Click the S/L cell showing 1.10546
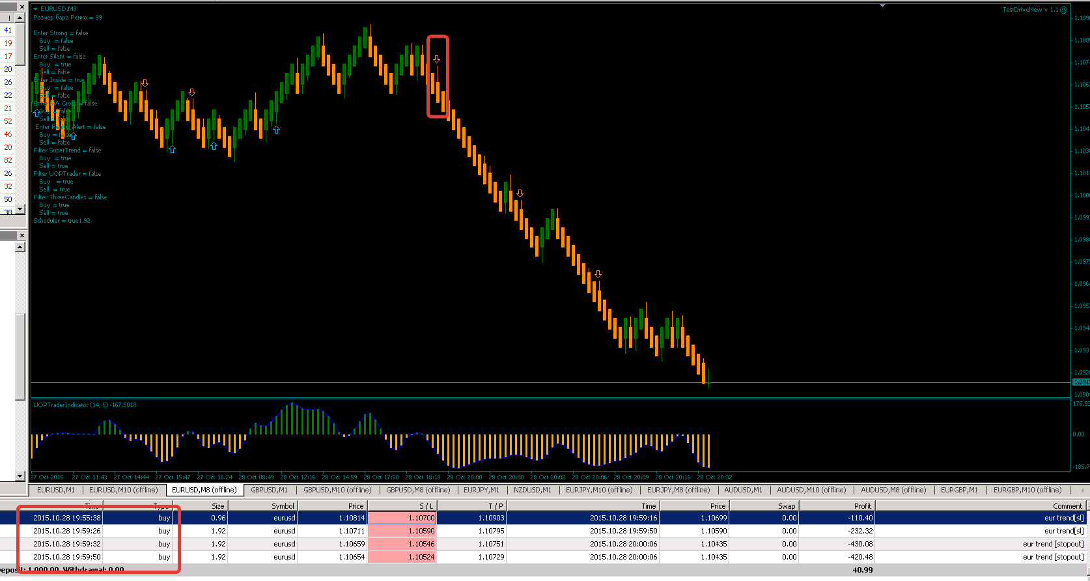Image resolution: width=1090 pixels, height=581 pixels. click(x=402, y=544)
